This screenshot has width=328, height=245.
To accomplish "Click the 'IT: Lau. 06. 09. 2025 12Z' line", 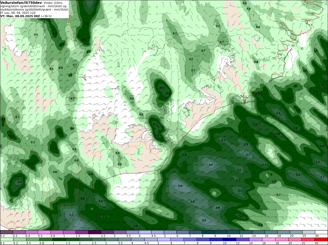I will pyautogui.click(x=18, y=13).
